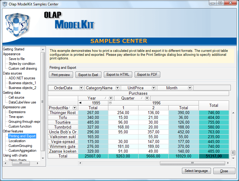Collapse the 1996 year group

pyautogui.click(x=110, y=103)
